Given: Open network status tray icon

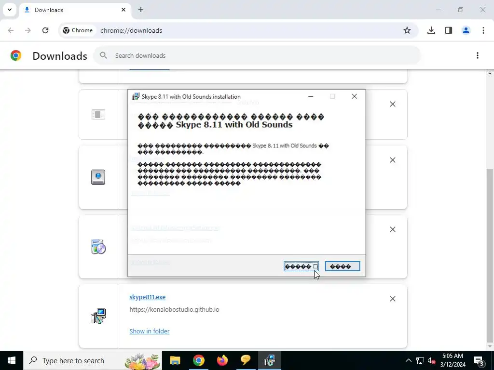Looking at the screenshot, I should 420,360.
